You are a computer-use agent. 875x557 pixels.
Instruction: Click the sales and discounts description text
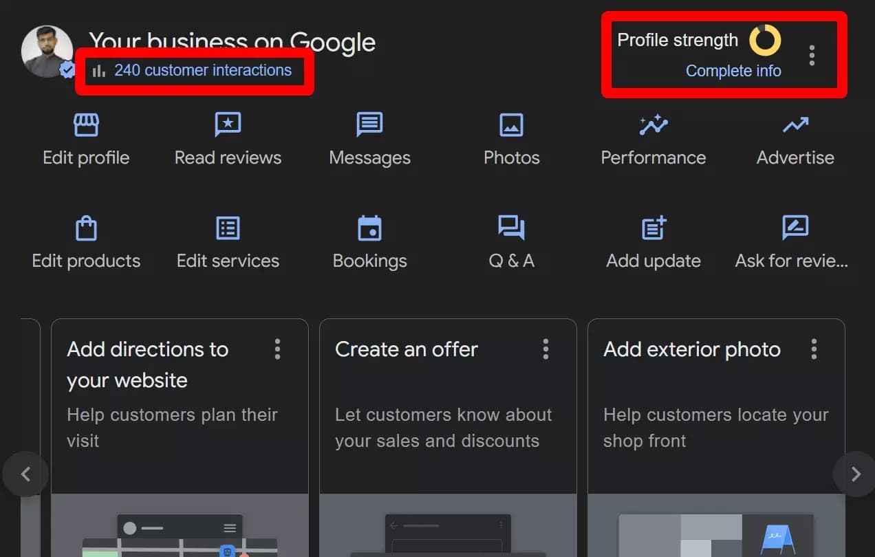pyautogui.click(x=443, y=428)
